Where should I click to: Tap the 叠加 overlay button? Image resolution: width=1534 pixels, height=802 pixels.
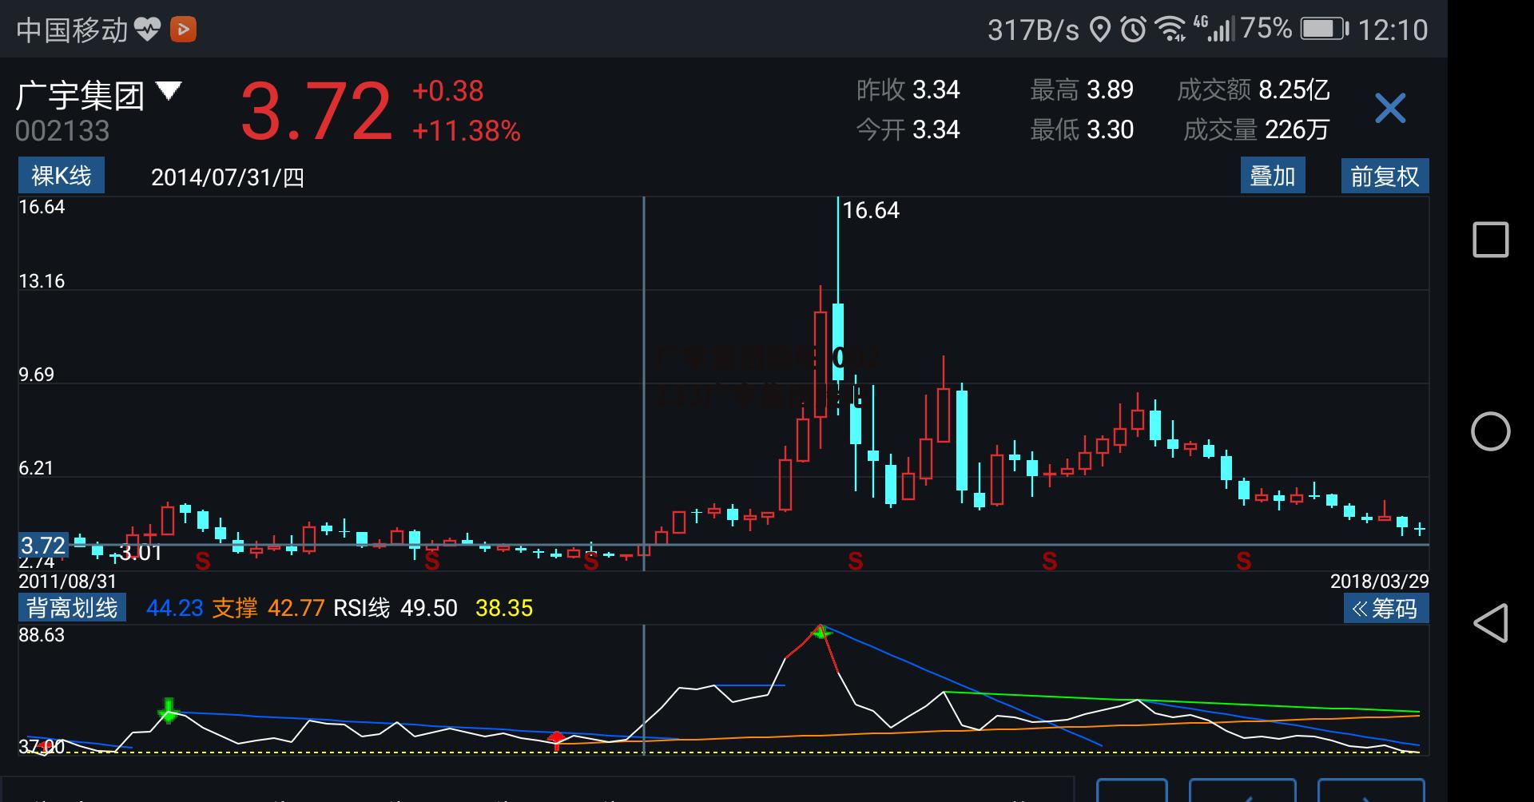pyautogui.click(x=1273, y=176)
